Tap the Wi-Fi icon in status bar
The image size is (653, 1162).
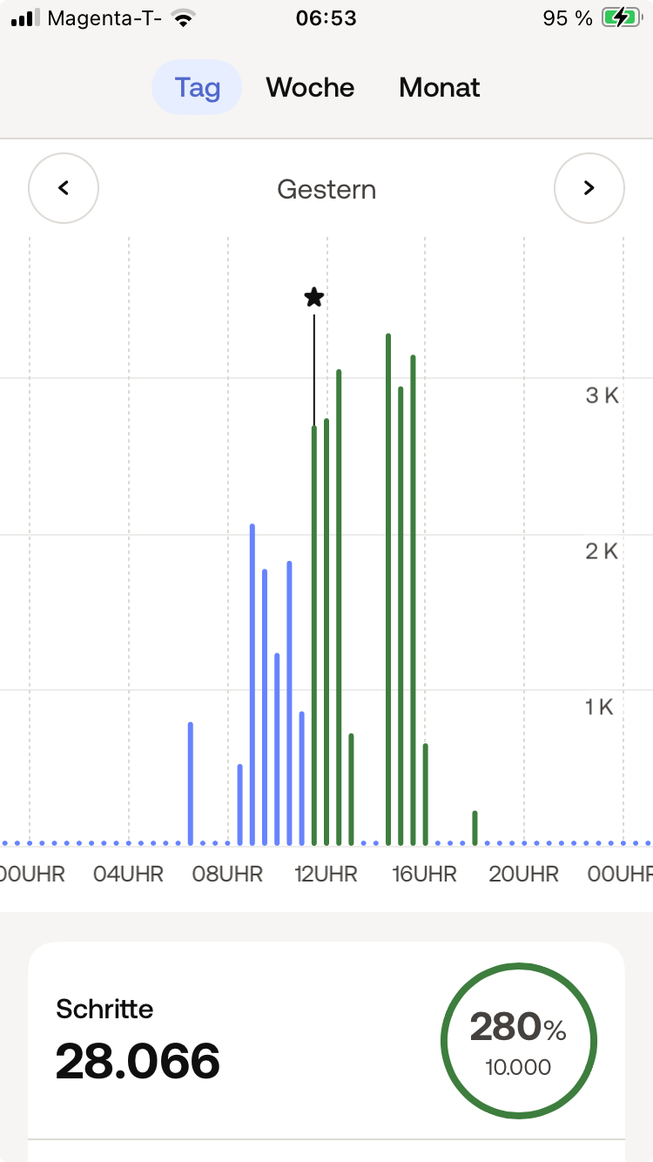coord(183,18)
